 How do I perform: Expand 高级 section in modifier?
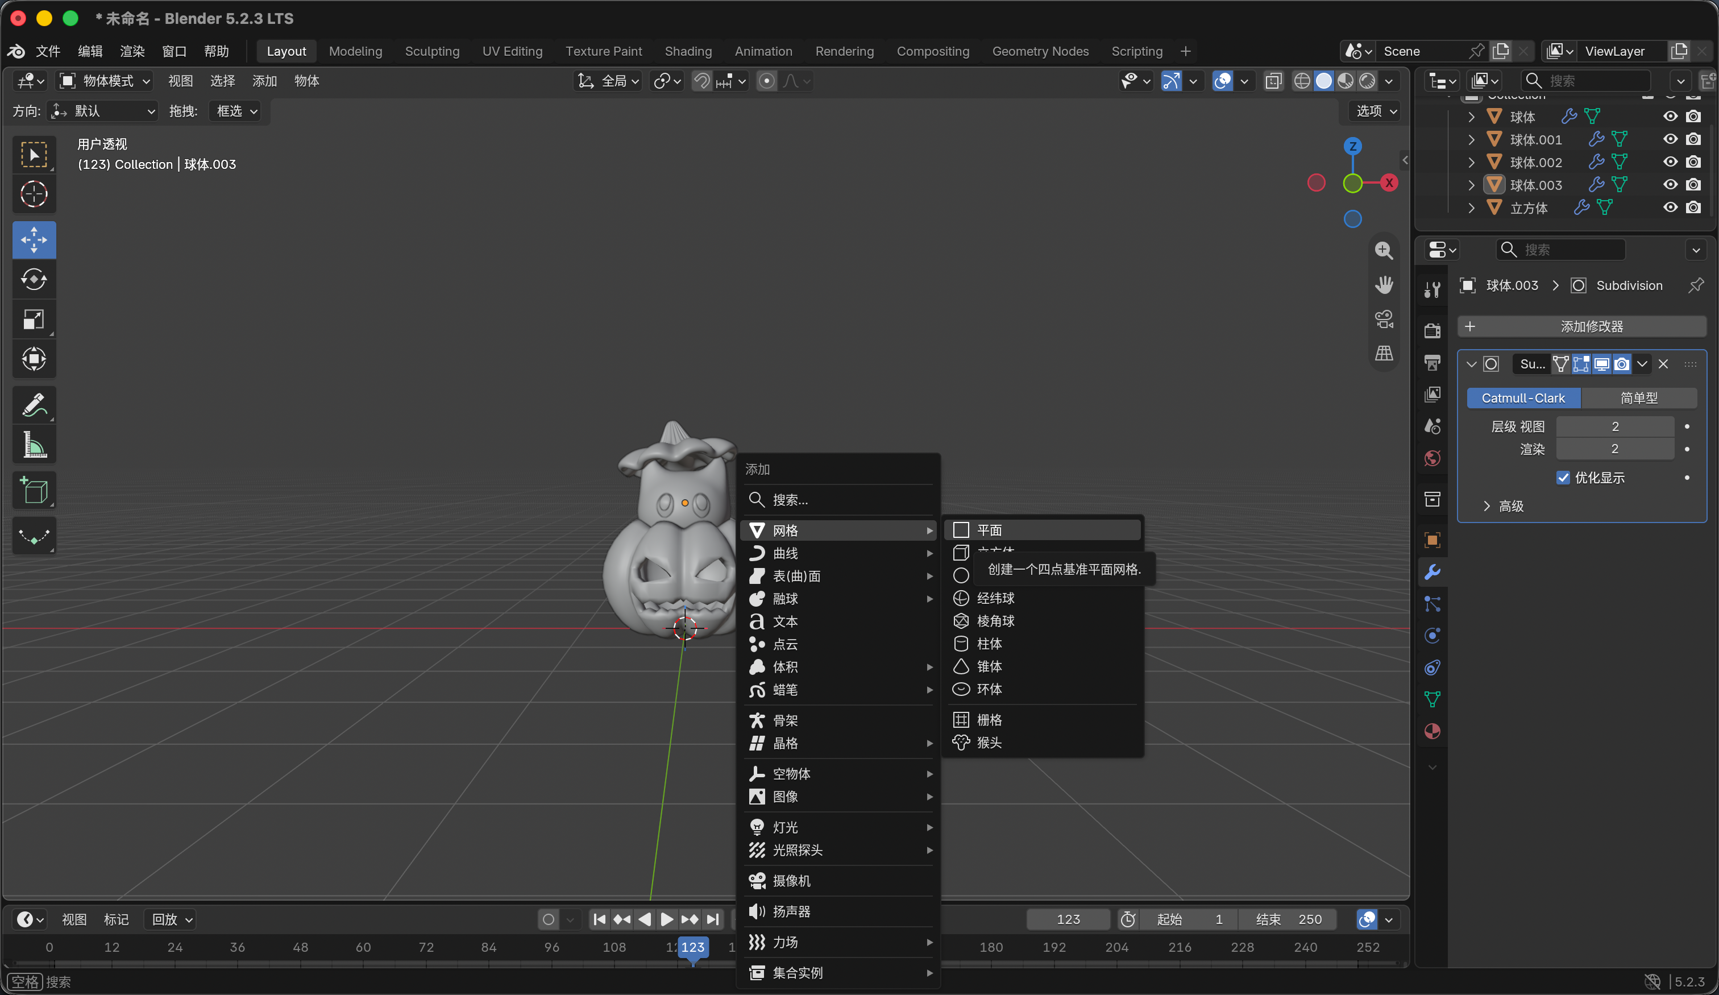click(1504, 505)
